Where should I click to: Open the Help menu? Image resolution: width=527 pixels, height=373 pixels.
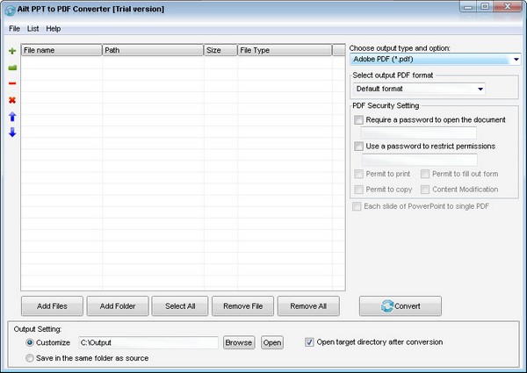(54, 29)
